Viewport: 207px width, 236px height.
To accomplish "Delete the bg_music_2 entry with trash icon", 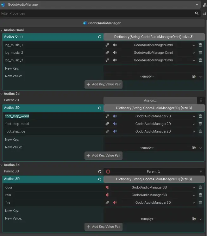I will click(200, 53).
